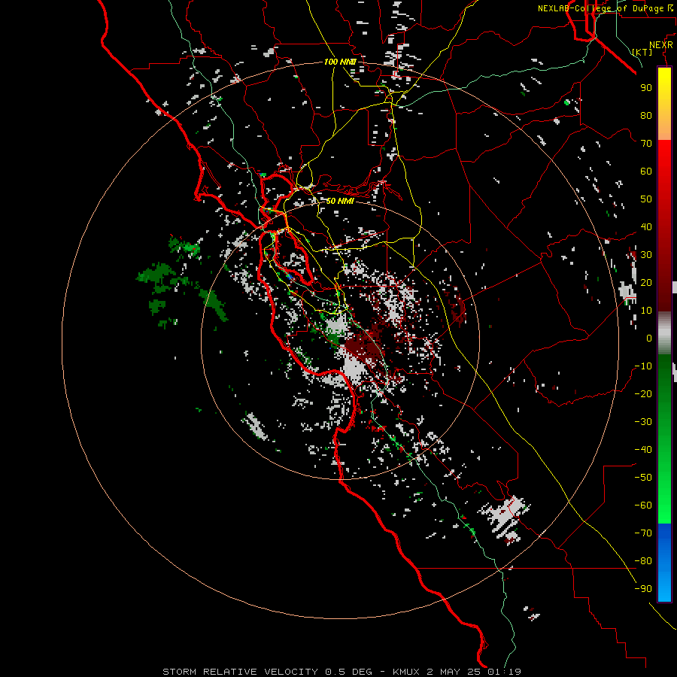Viewport: 677px width, 677px height.
Task: Click the 100 NMI range ring label
Action: pyautogui.click(x=340, y=62)
